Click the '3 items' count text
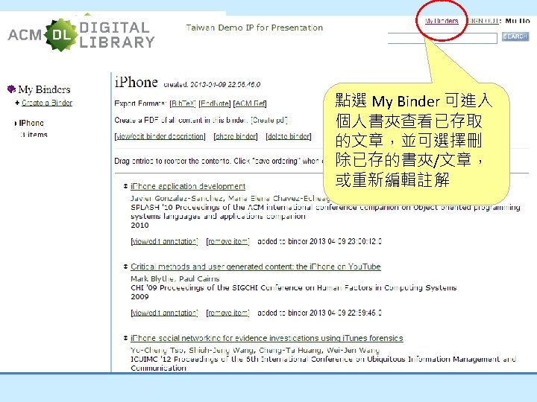537x402 pixels. (34, 135)
